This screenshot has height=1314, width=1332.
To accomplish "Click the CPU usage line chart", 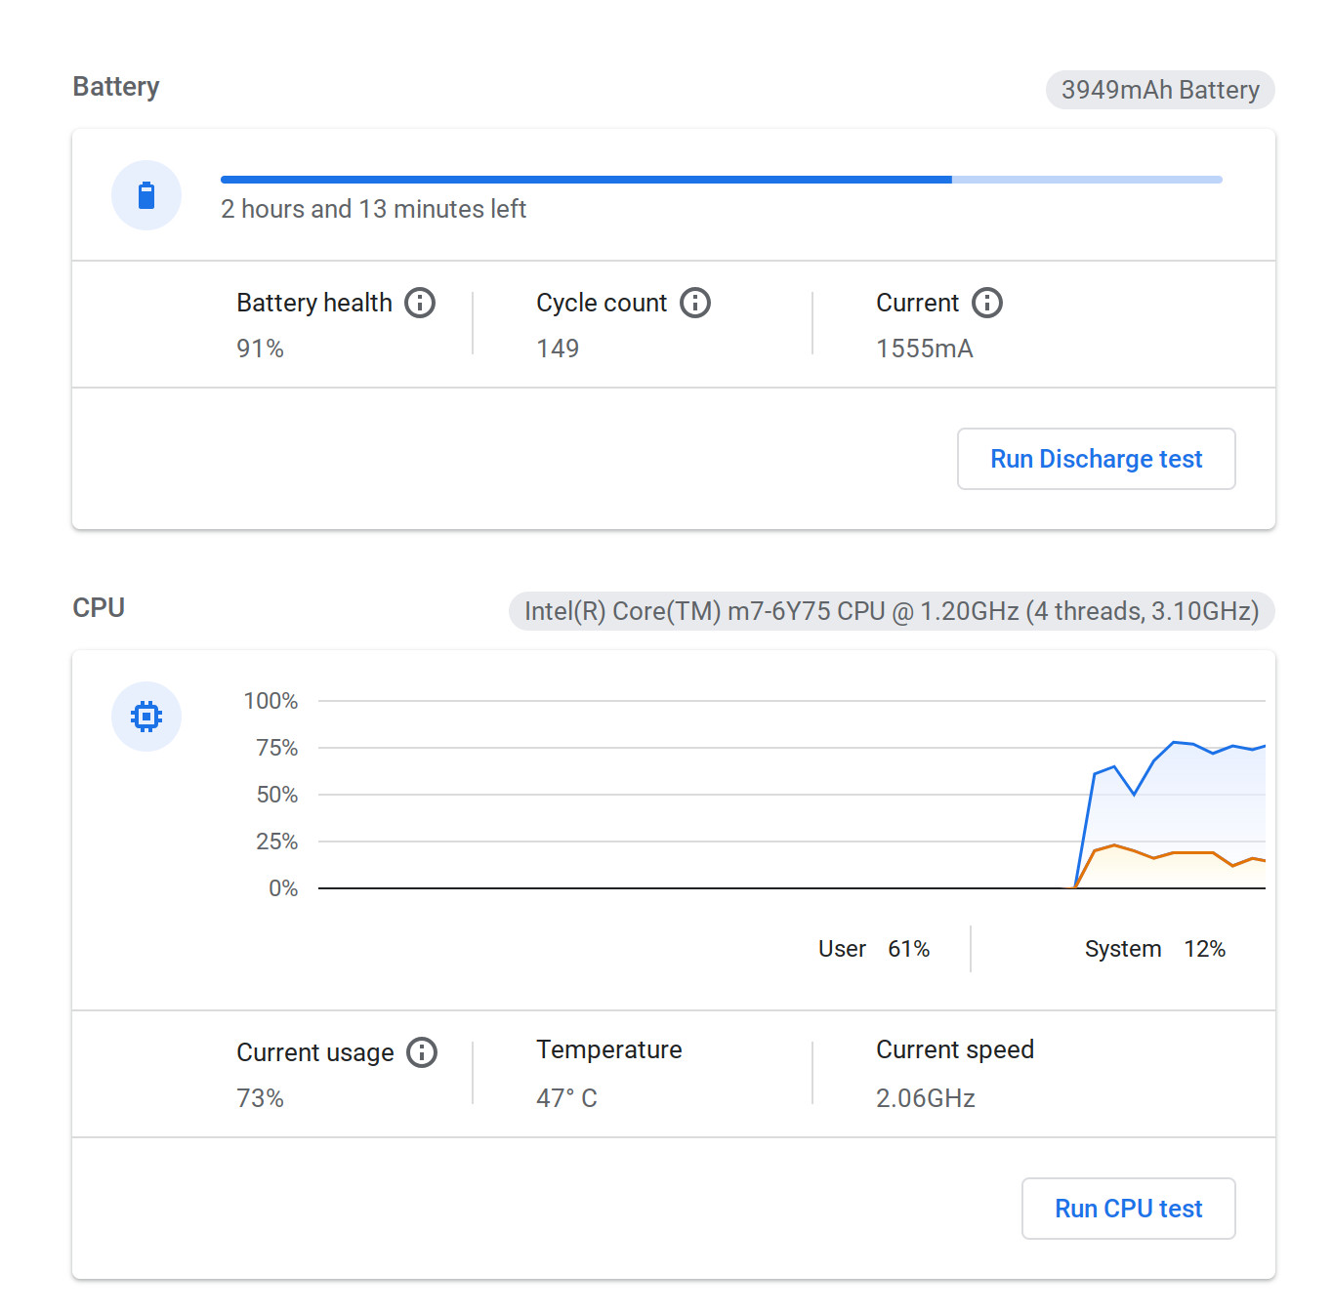I will (x=792, y=795).
